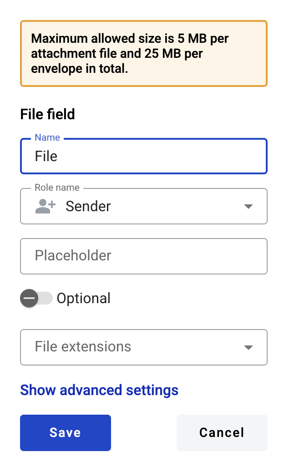Open the Role name dropdown showing Sender
The width and height of the screenshot is (284, 467).
tap(144, 206)
